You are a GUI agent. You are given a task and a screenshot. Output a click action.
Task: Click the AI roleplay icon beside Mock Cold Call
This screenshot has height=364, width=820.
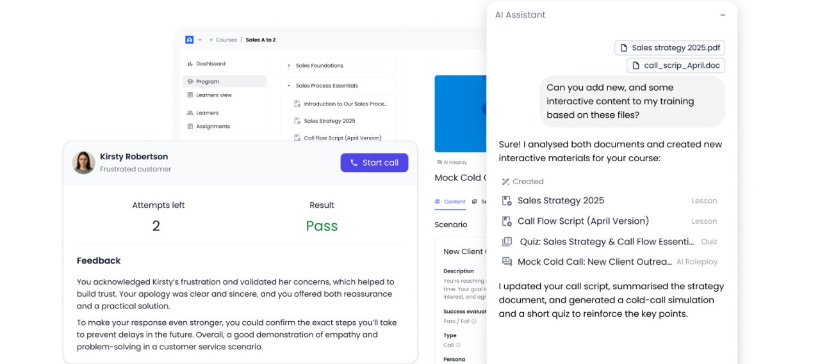(x=507, y=262)
